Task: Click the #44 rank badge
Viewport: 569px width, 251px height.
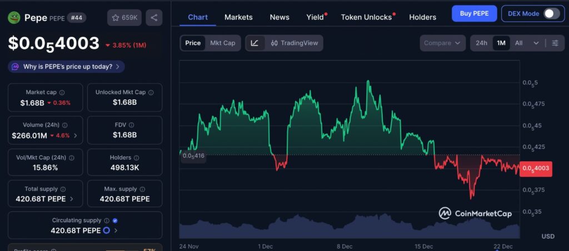Action: pyautogui.click(x=77, y=17)
